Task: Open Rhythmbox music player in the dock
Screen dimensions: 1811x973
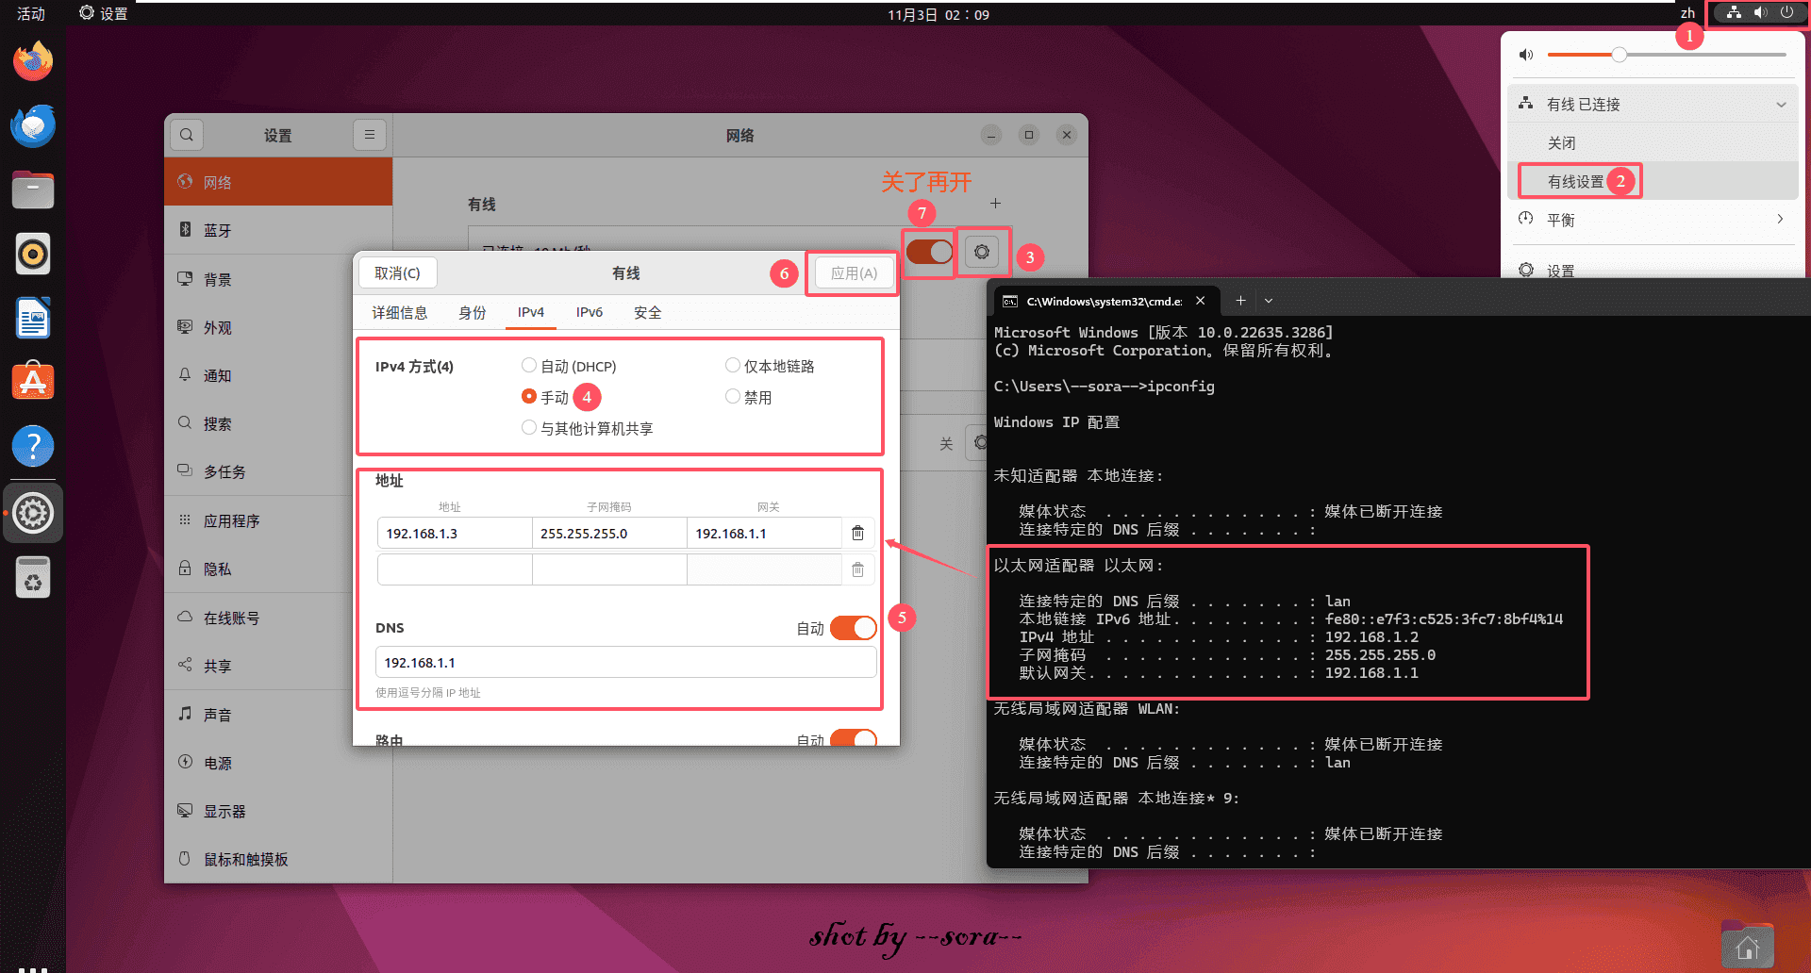Action: 33,254
